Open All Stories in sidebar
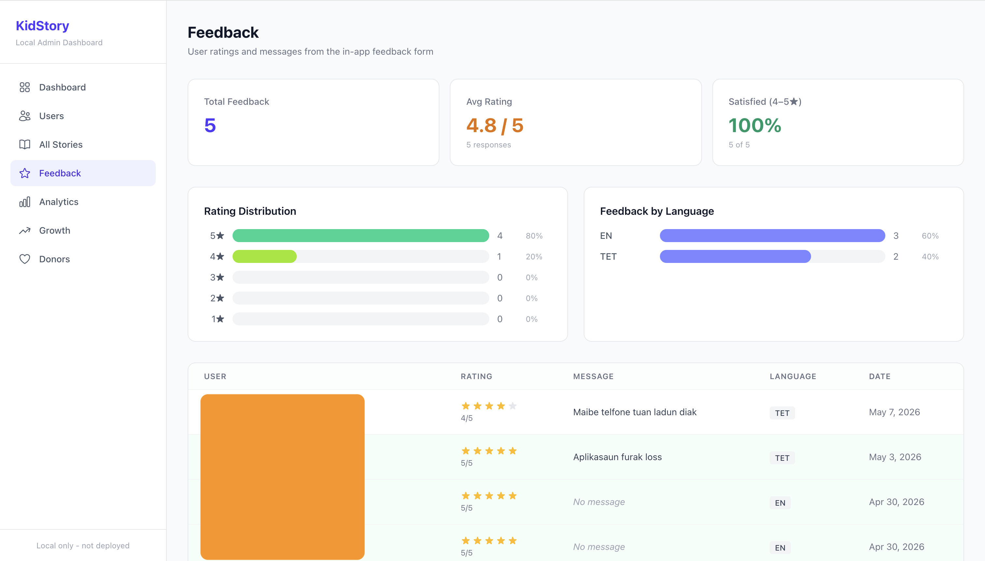985x561 pixels. coord(83,144)
